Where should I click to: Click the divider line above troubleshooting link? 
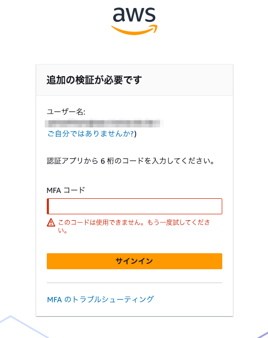pyautogui.click(x=135, y=283)
